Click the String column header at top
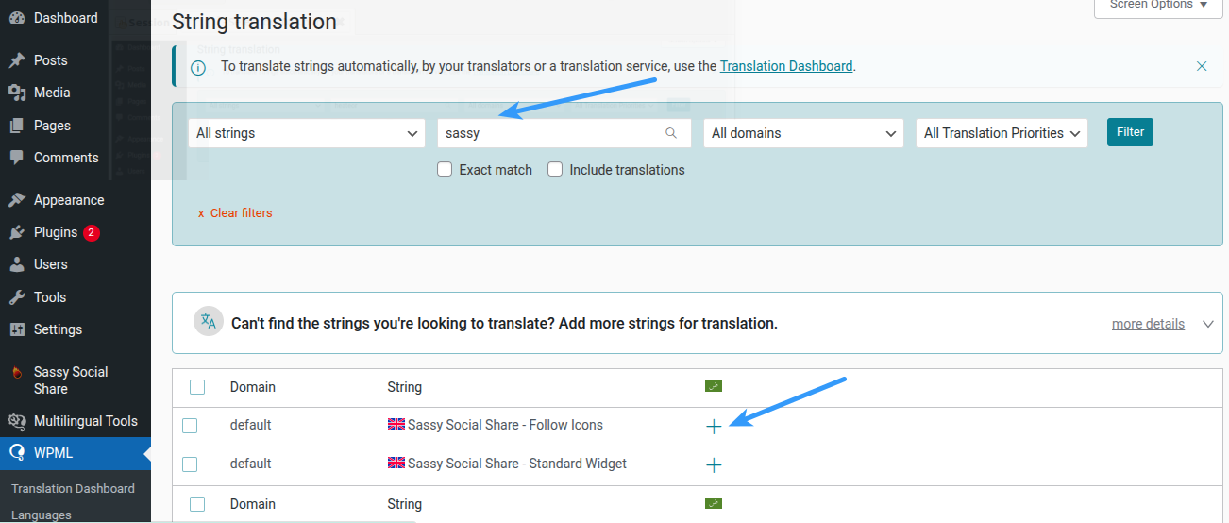This screenshot has width=1229, height=523. click(x=404, y=387)
